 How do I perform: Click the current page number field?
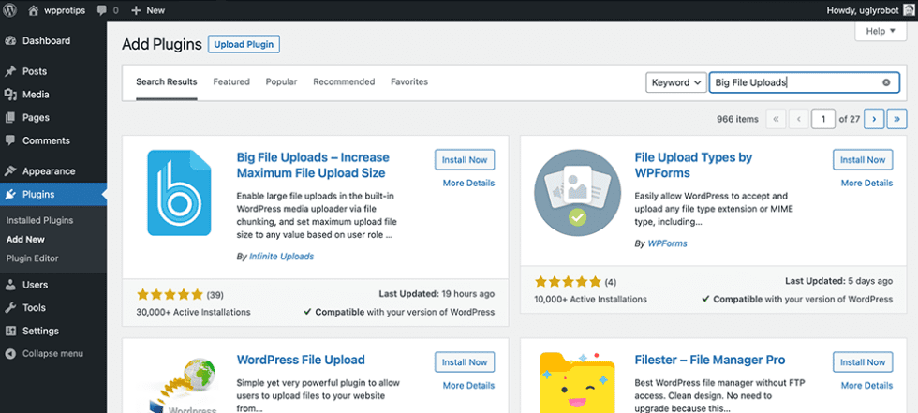[823, 119]
